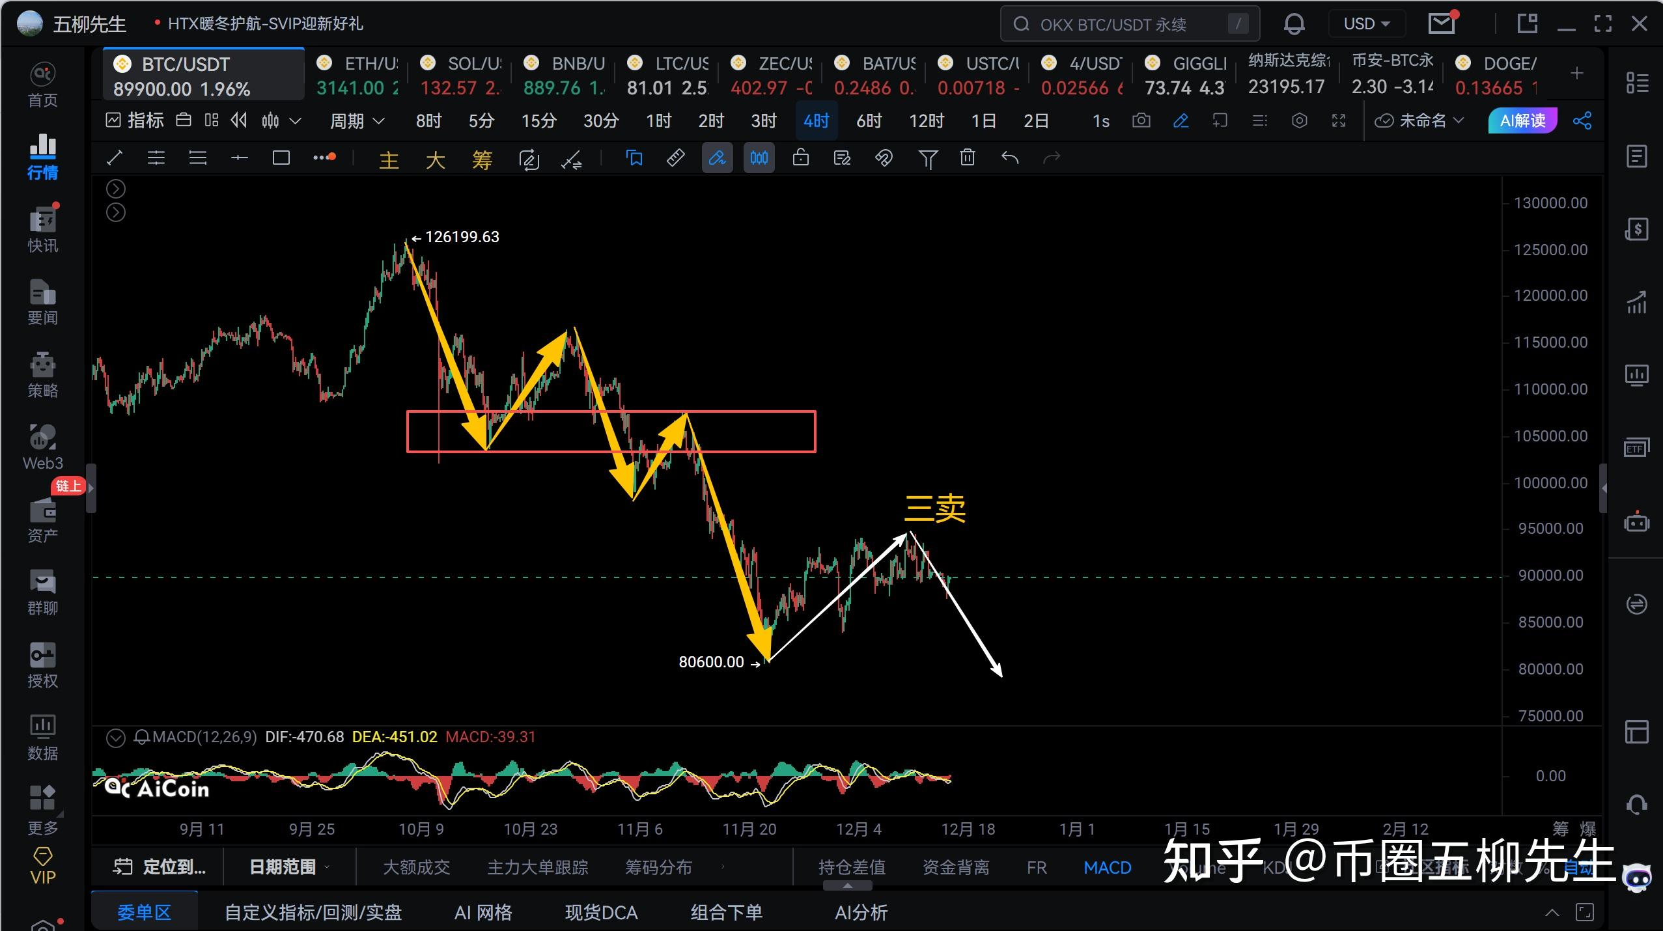The image size is (1663, 931).
Task: Toggle the MACD alert bell
Action: click(141, 738)
